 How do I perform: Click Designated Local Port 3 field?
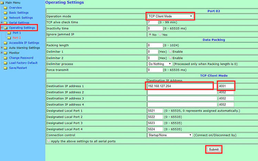pos(155,123)
